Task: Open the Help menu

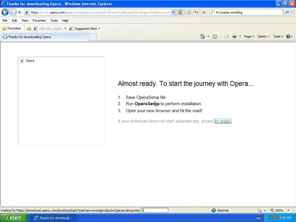Action: (x=65, y=21)
